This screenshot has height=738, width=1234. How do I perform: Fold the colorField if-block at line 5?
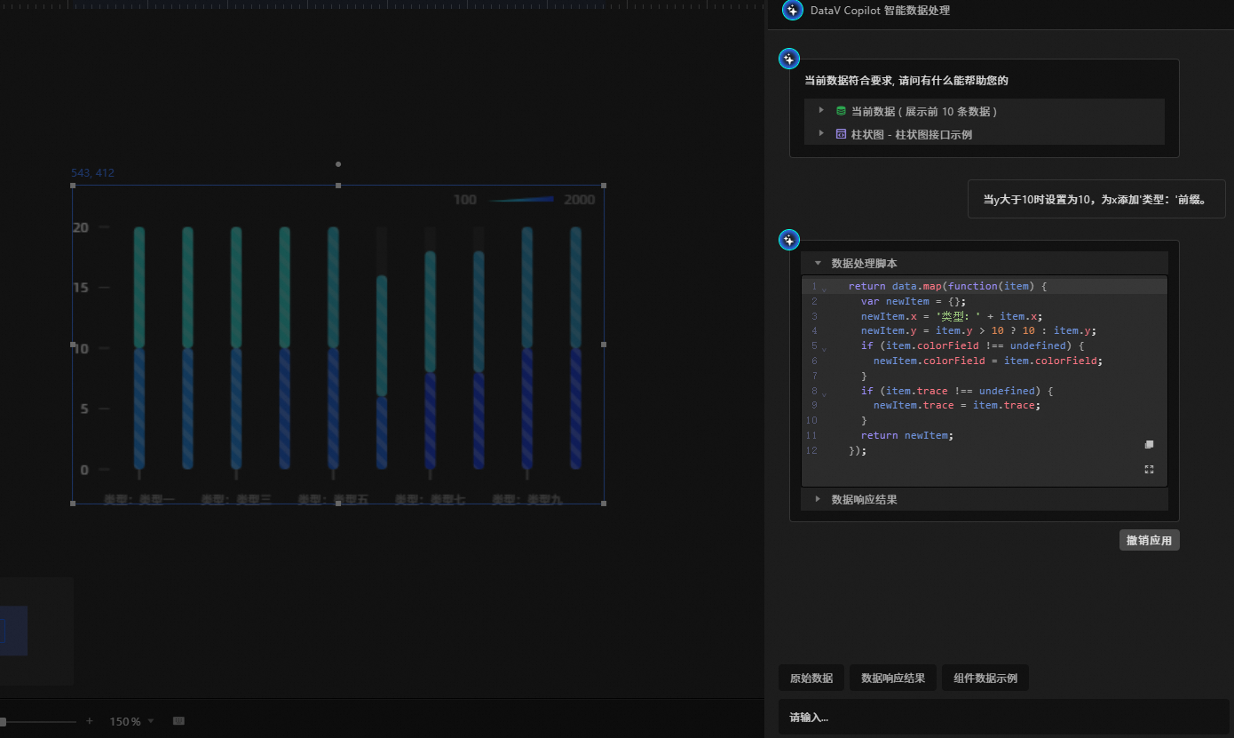point(824,348)
